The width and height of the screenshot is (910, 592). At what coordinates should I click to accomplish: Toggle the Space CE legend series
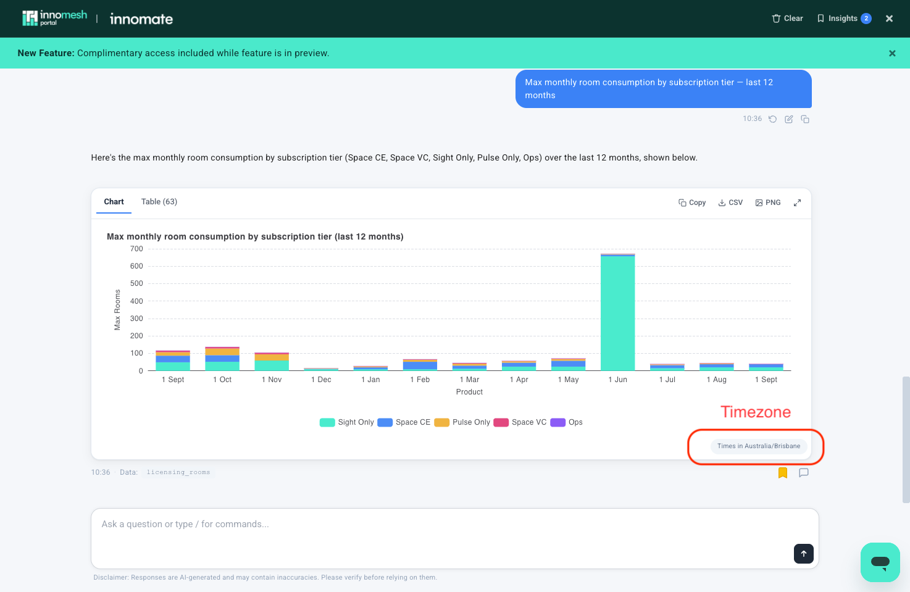pos(404,422)
